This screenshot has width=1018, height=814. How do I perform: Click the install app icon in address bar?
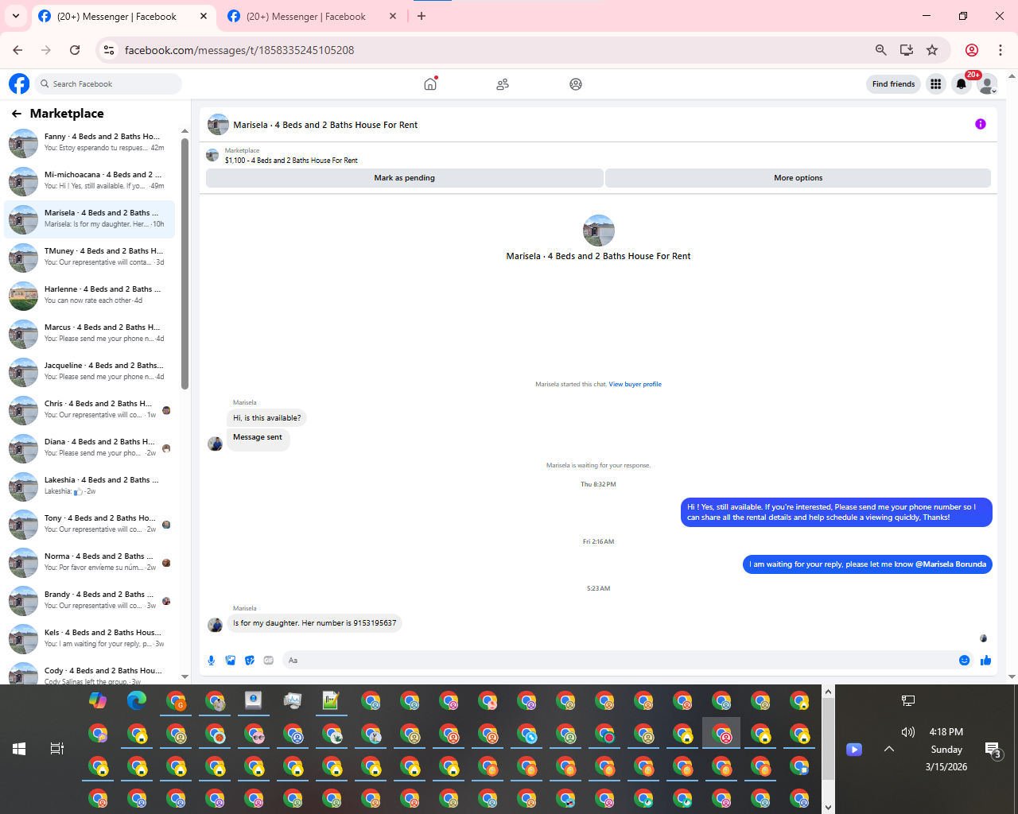click(x=907, y=50)
